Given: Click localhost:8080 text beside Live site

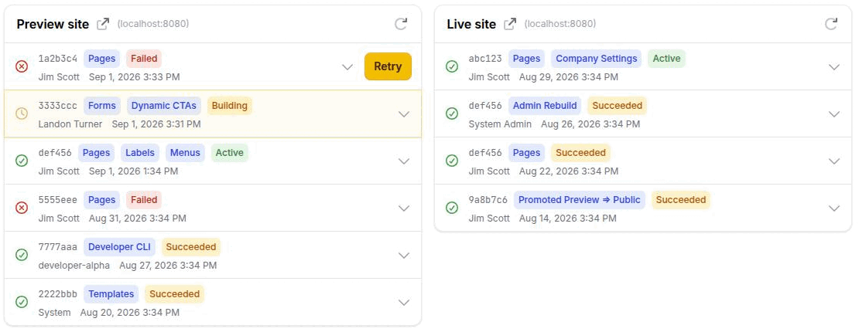Looking at the screenshot, I should pyautogui.click(x=560, y=24).
